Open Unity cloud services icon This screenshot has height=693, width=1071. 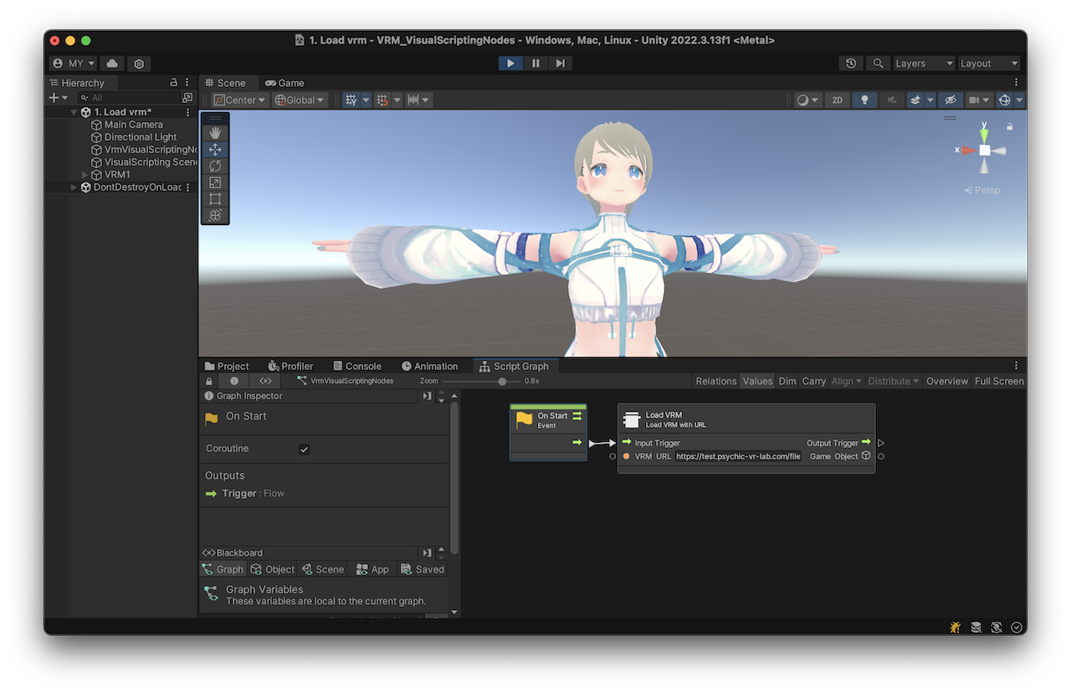coord(111,64)
